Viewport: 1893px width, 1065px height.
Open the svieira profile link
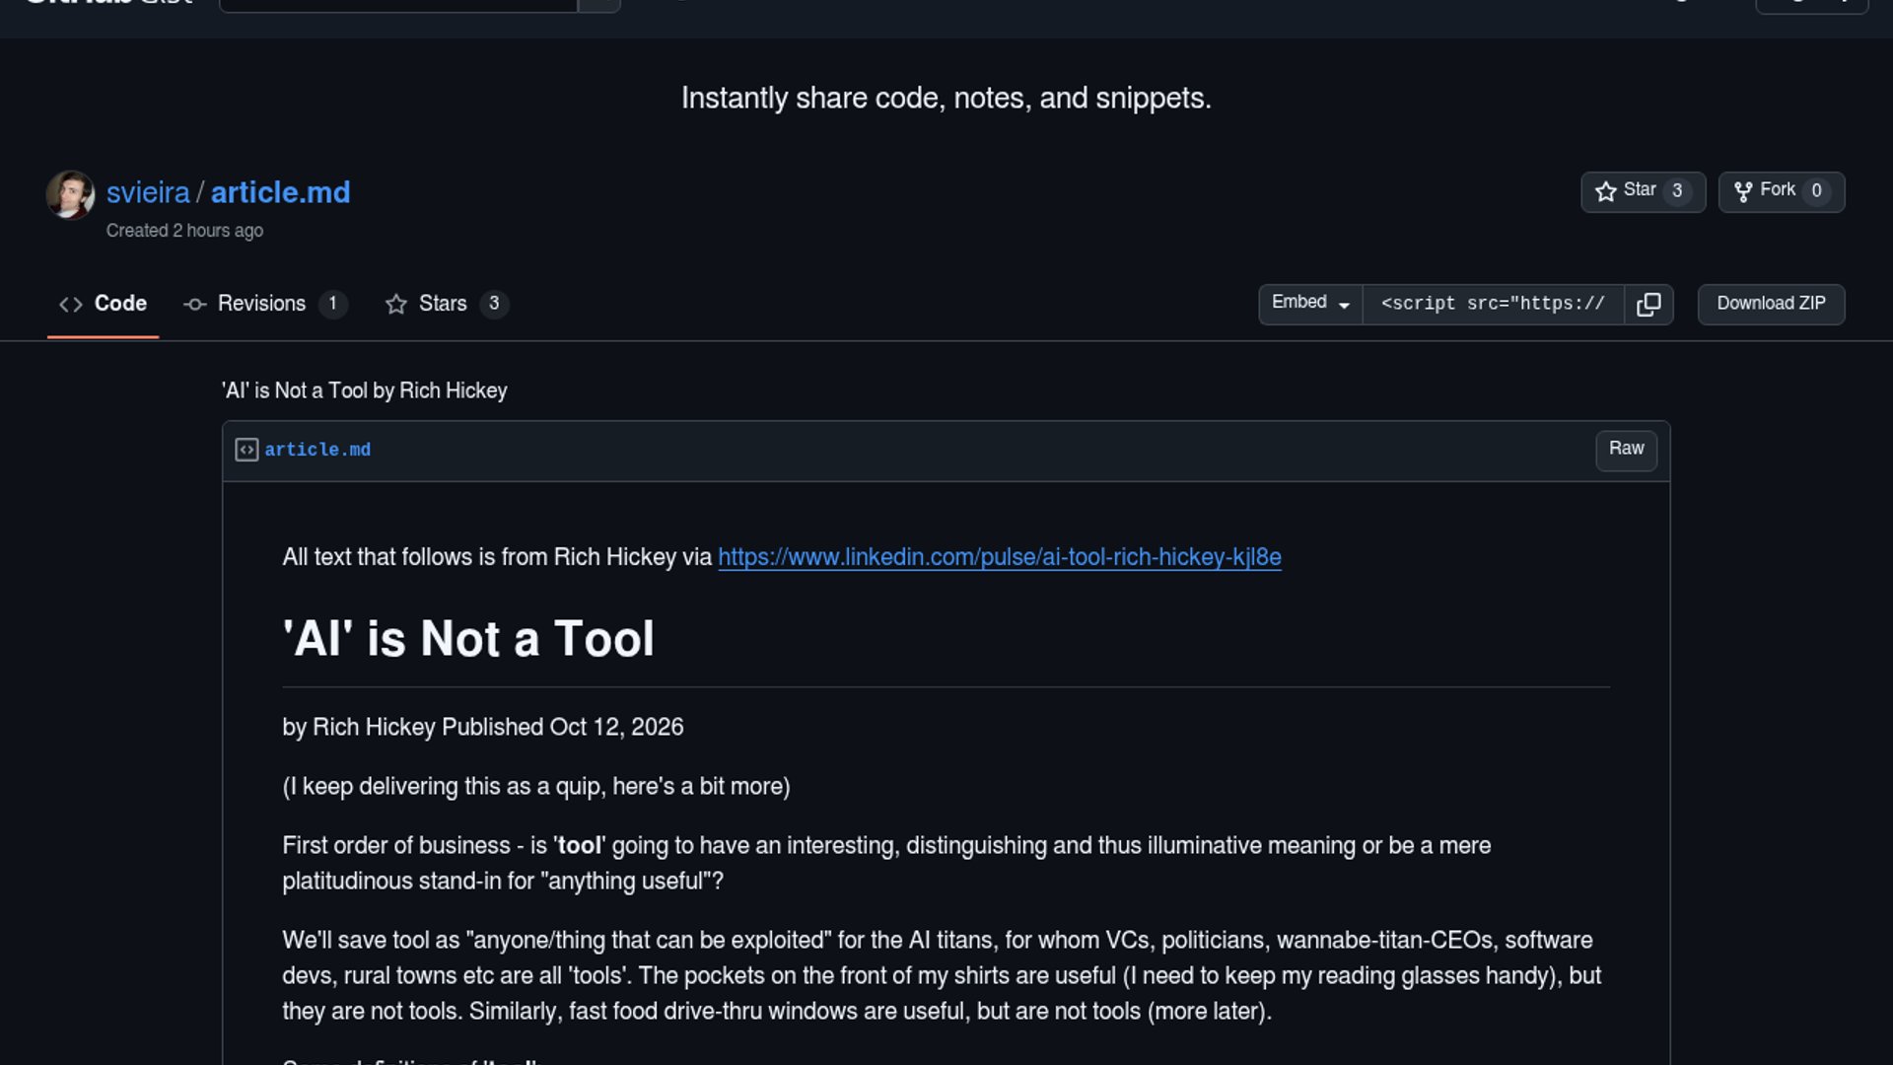[148, 192]
